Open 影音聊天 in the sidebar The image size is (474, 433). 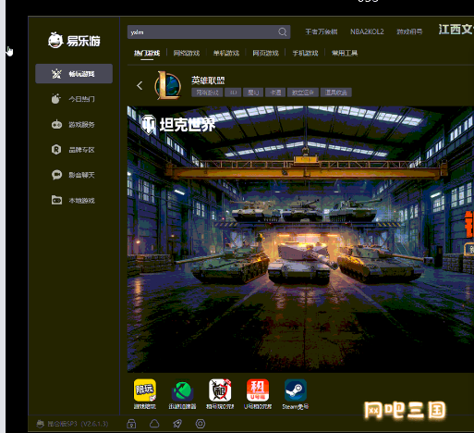click(73, 175)
